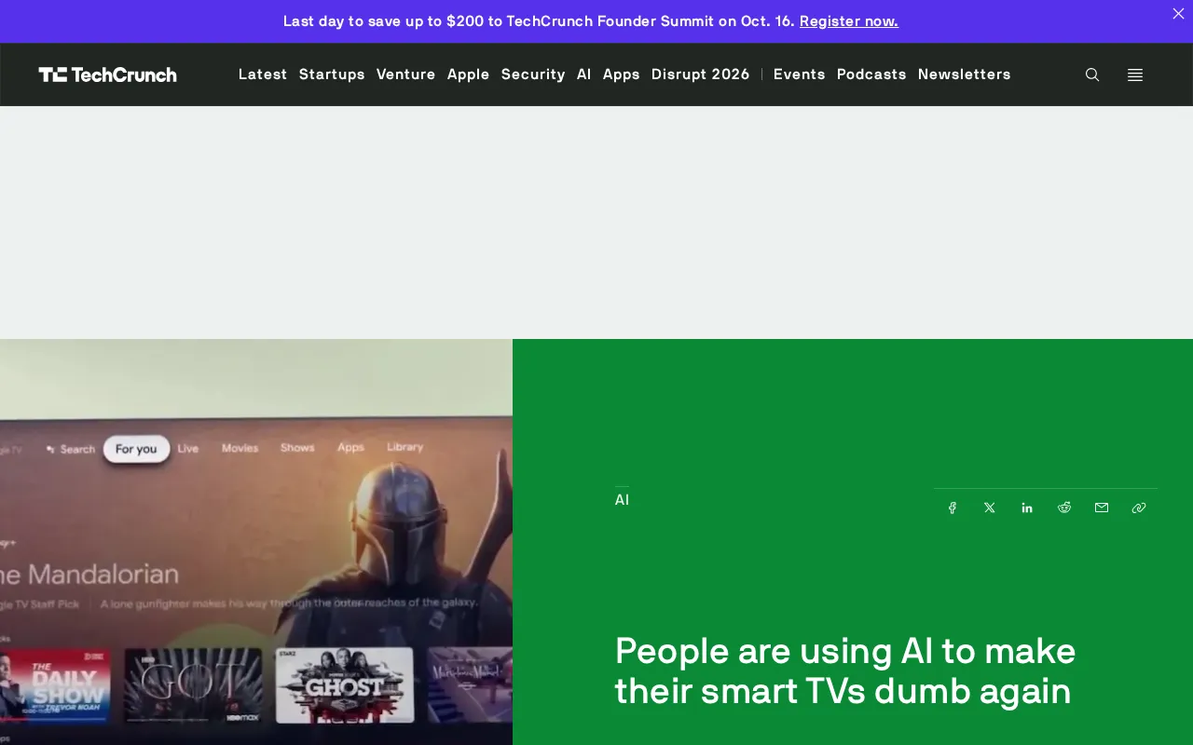Share article on X (Twitter)
The height and width of the screenshot is (745, 1193).
point(990,508)
